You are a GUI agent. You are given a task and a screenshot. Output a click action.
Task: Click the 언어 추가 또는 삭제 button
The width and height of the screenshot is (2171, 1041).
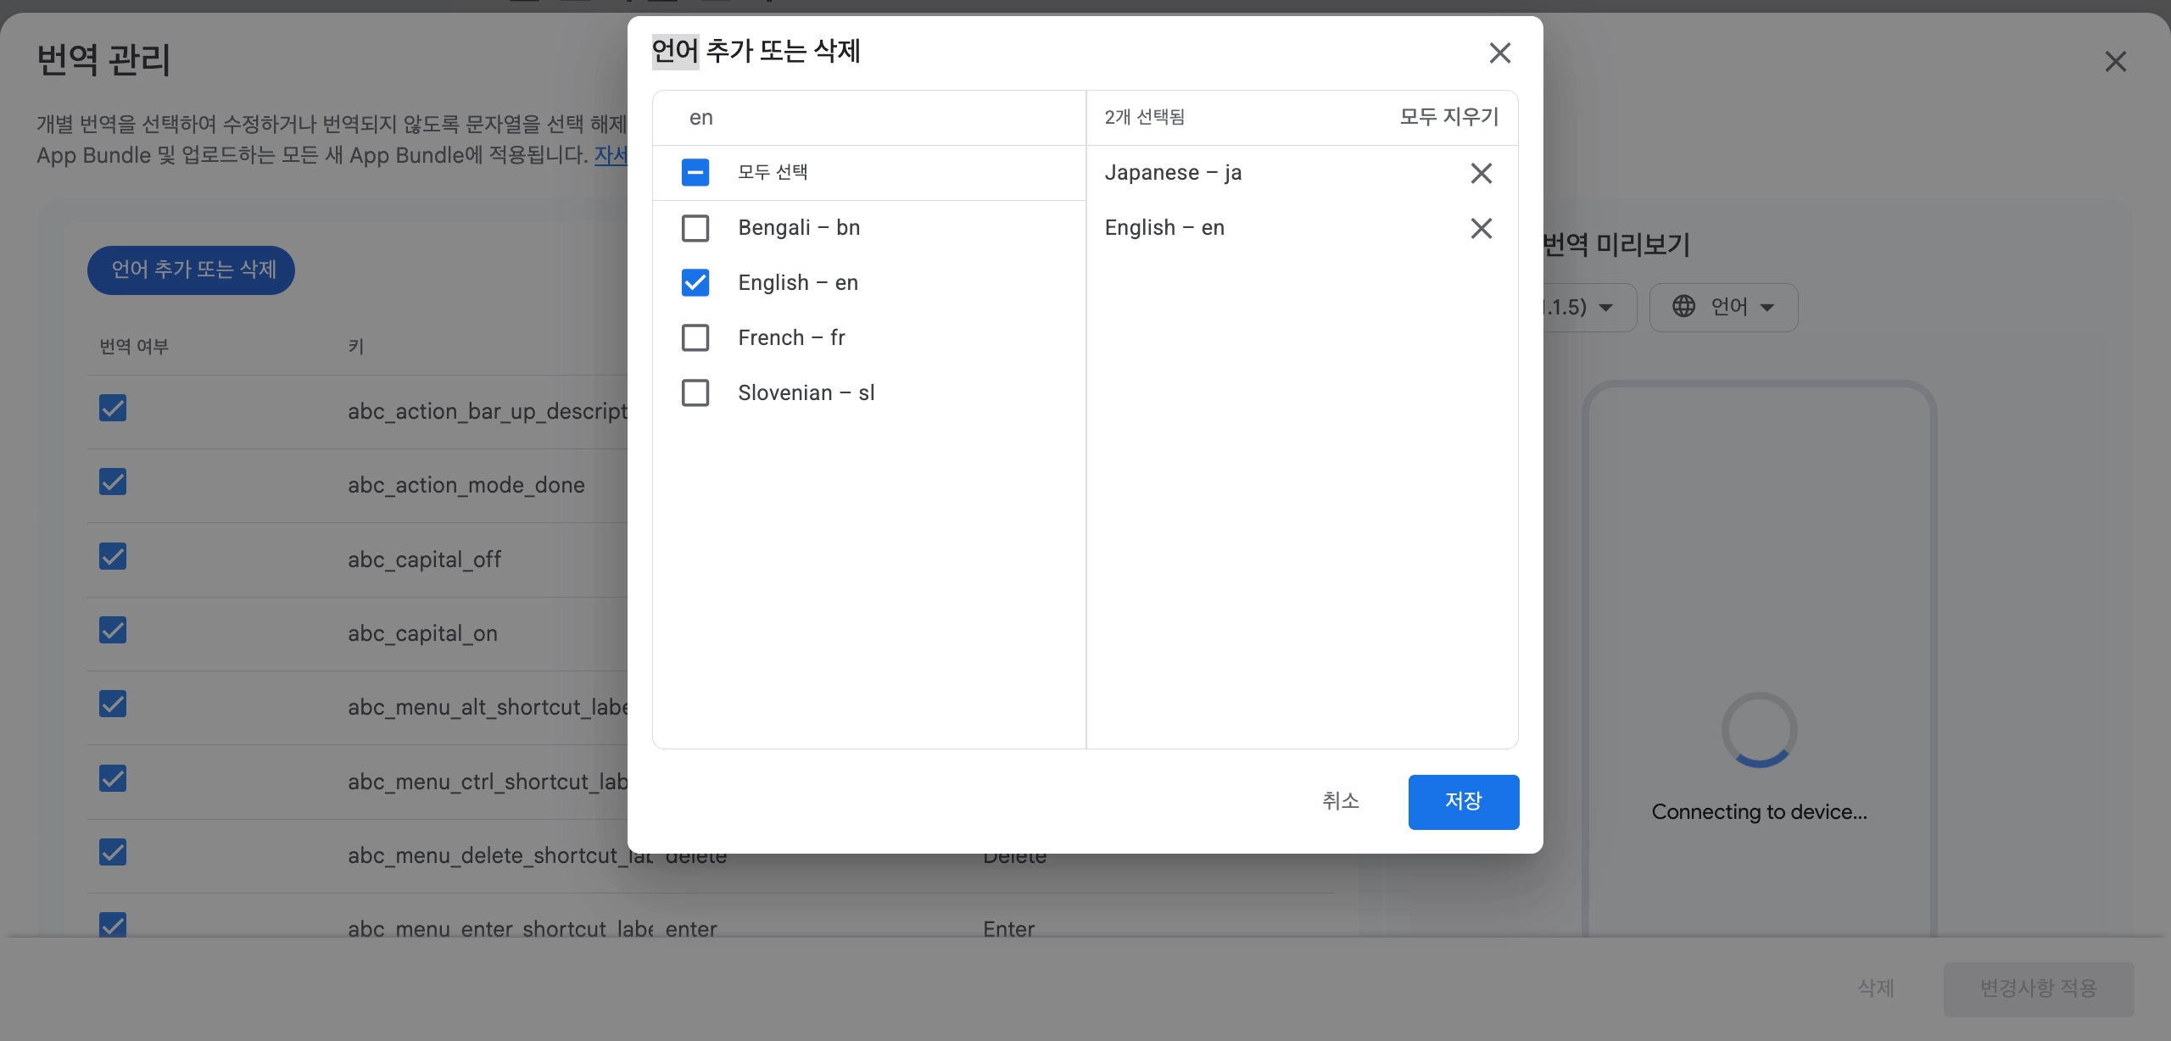point(191,270)
